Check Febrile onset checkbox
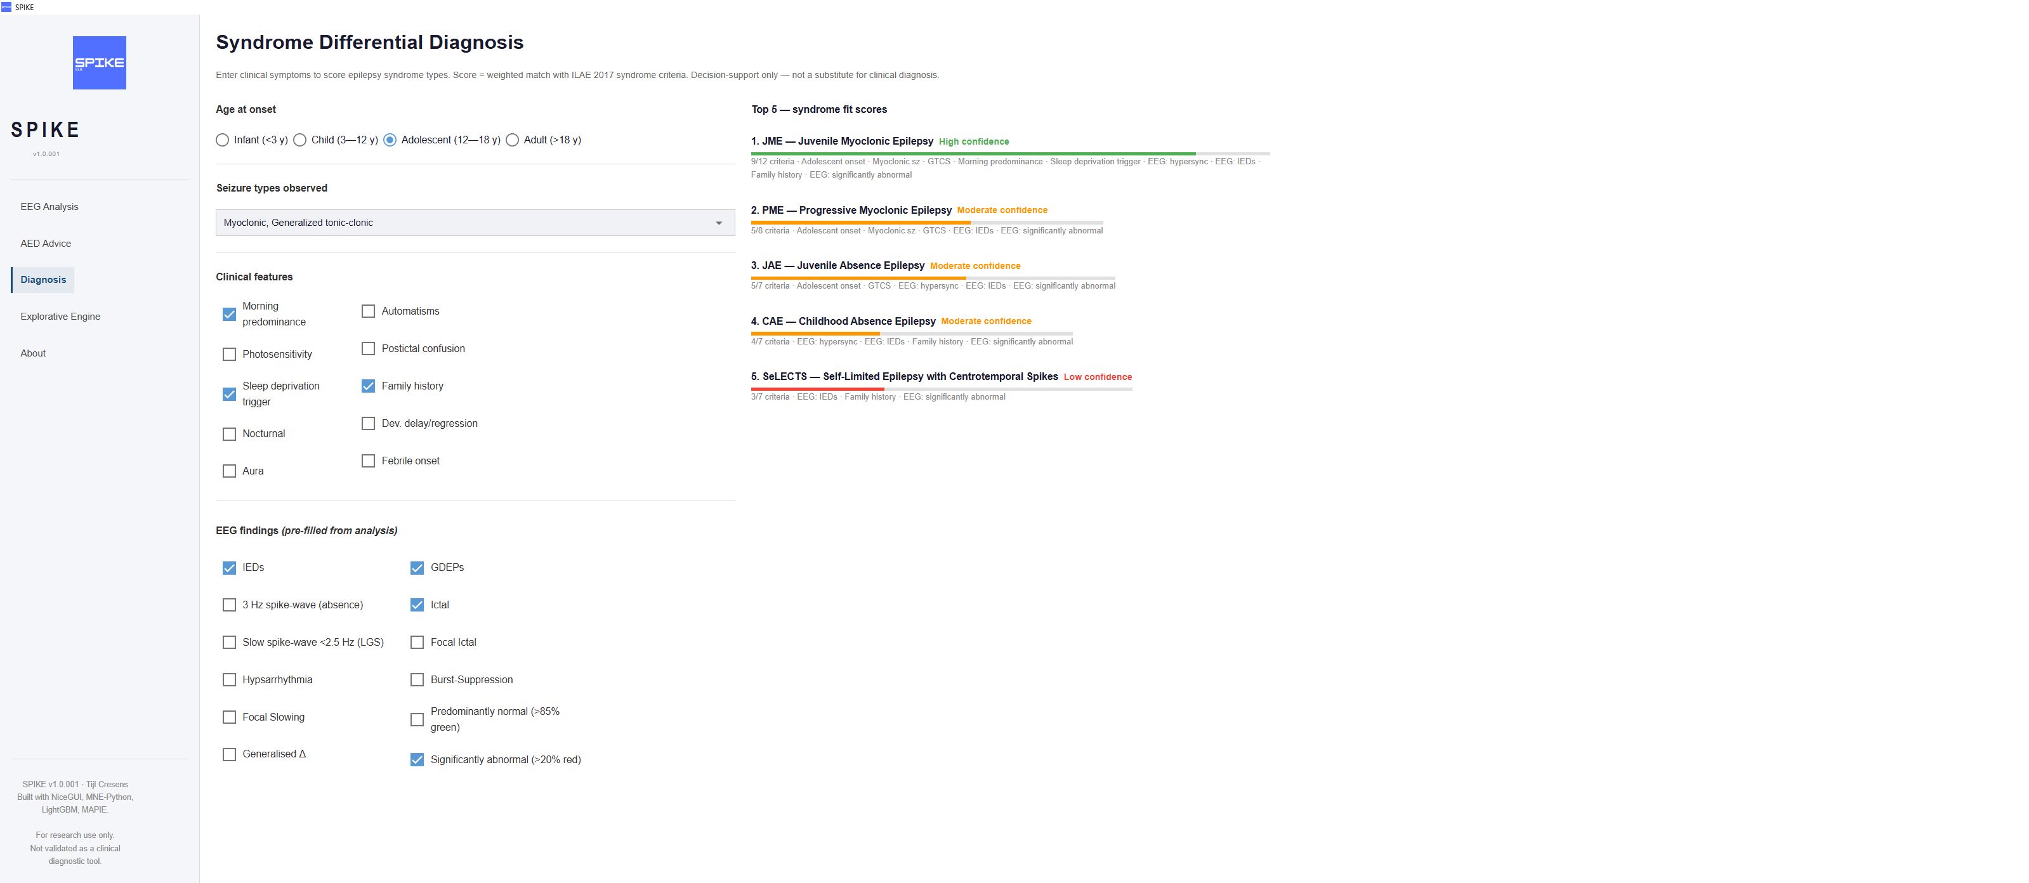 tap(368, 461)
